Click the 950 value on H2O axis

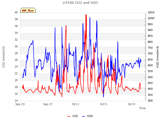tap(150, 24)
